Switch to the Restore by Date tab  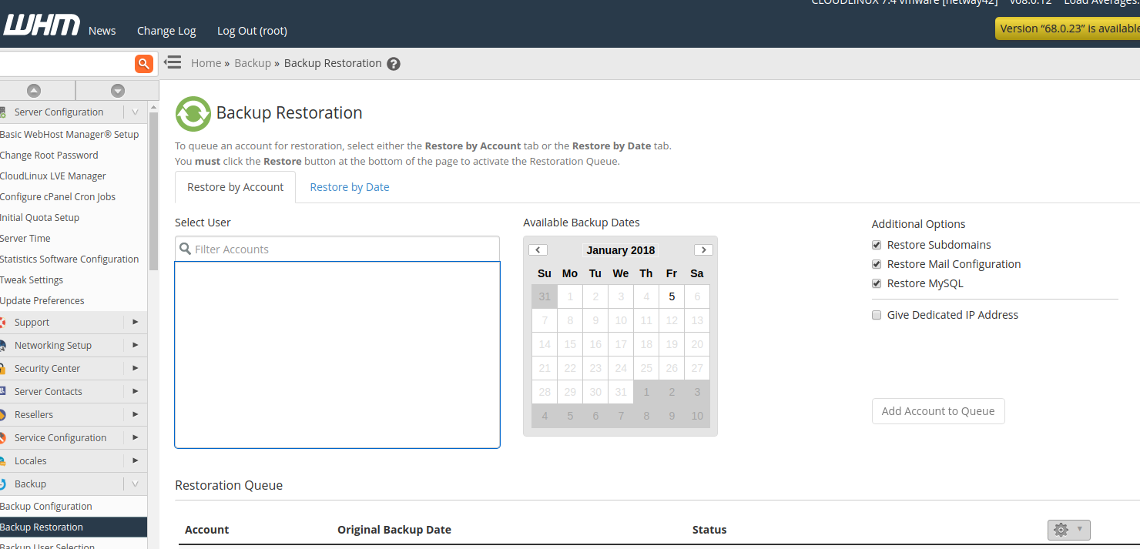click(349, 187)
